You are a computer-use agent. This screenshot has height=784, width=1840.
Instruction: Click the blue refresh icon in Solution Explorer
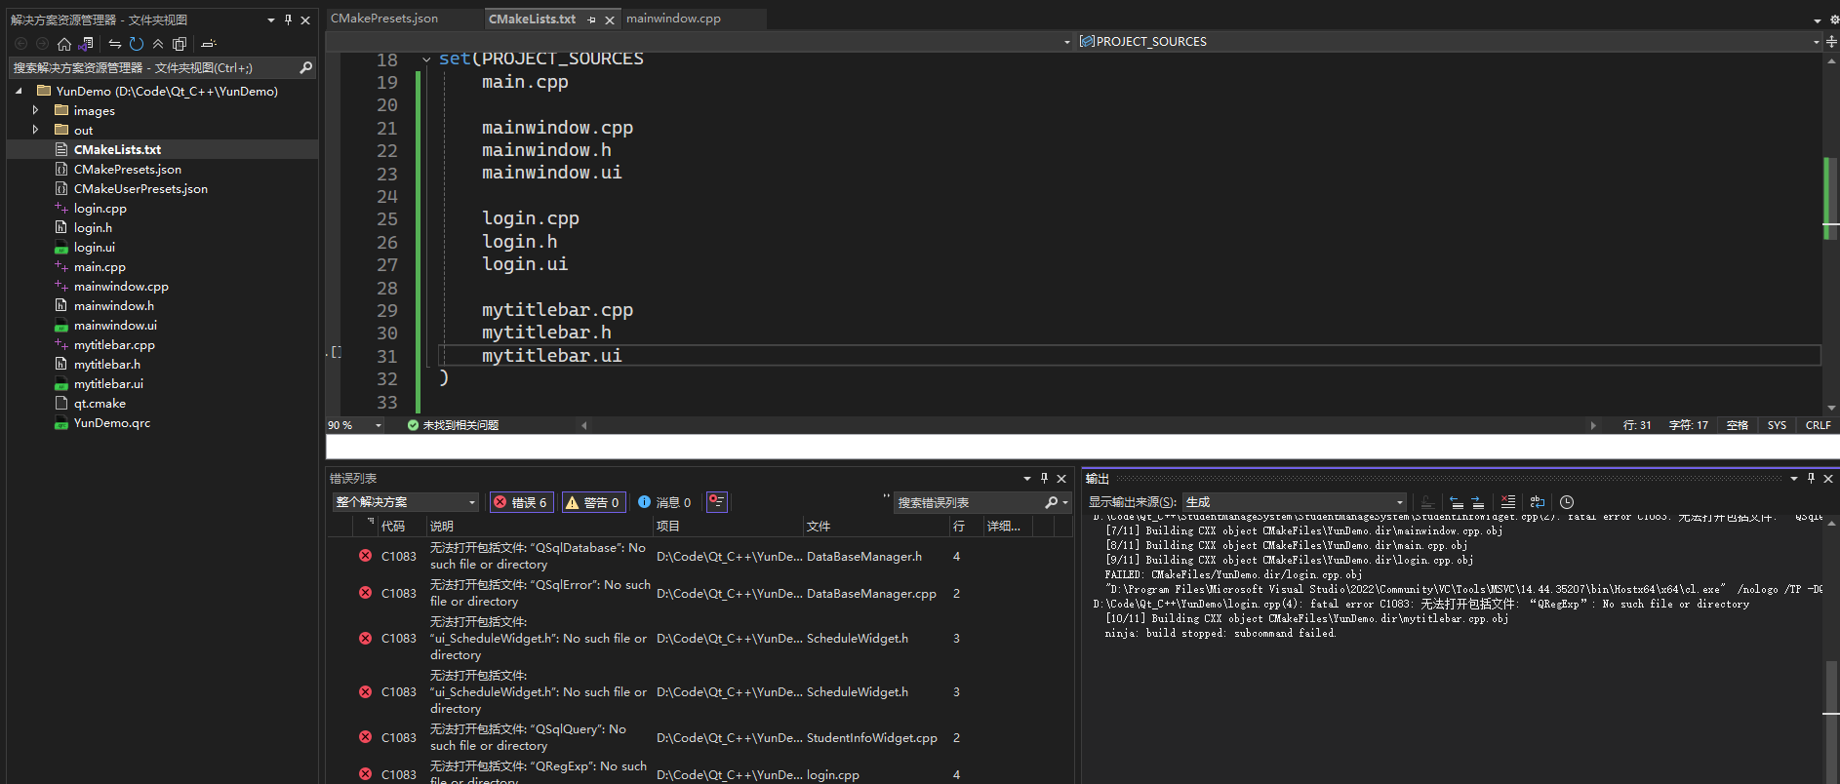[137, 44]
